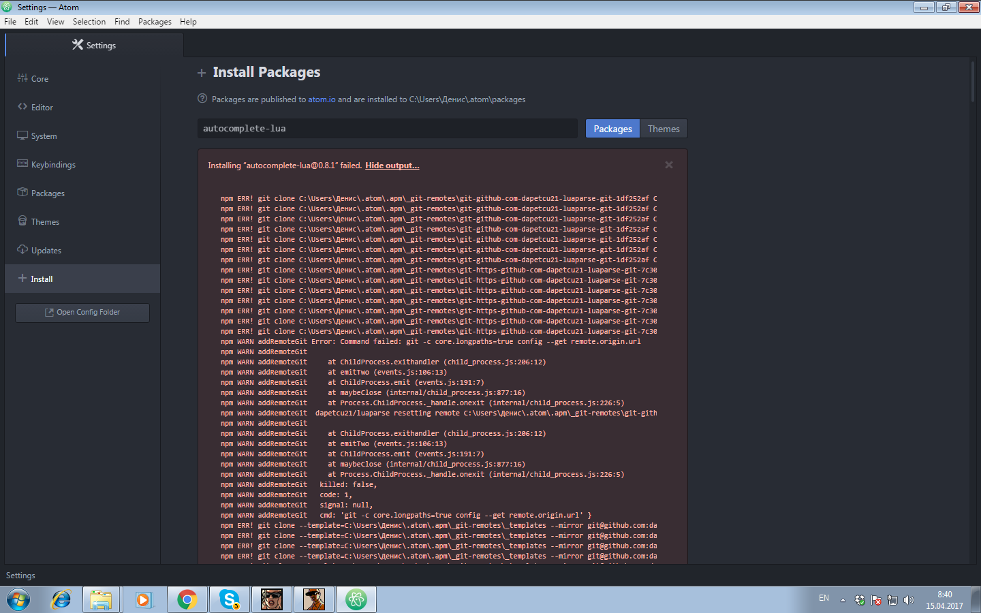Switch search filter to Themes

pyautogui.click(x=664, y=129)
